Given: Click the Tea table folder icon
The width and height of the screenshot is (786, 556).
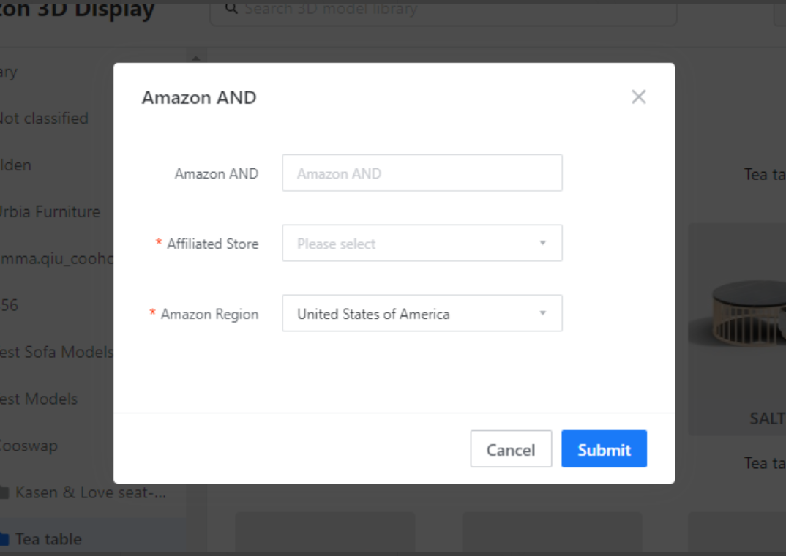Looking at the screenshot, I should (x=4, y=540).
